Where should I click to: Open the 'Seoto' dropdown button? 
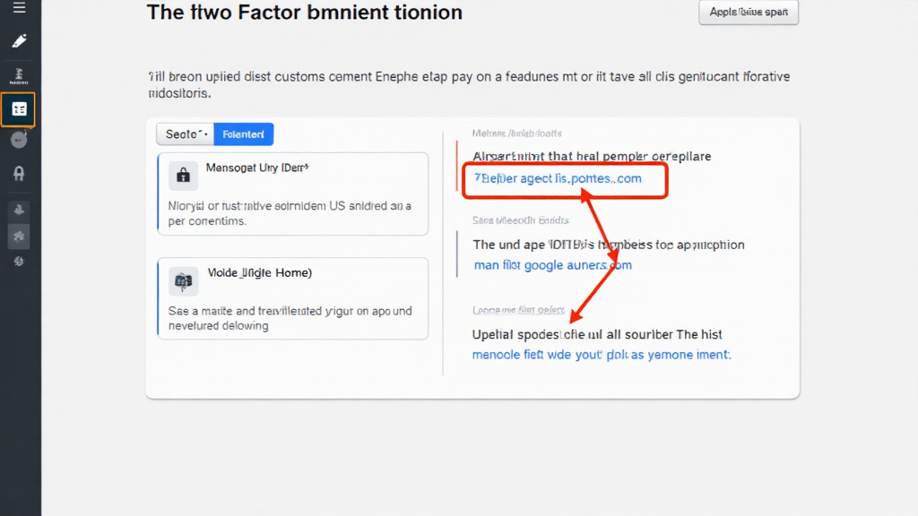pos(185,134)
